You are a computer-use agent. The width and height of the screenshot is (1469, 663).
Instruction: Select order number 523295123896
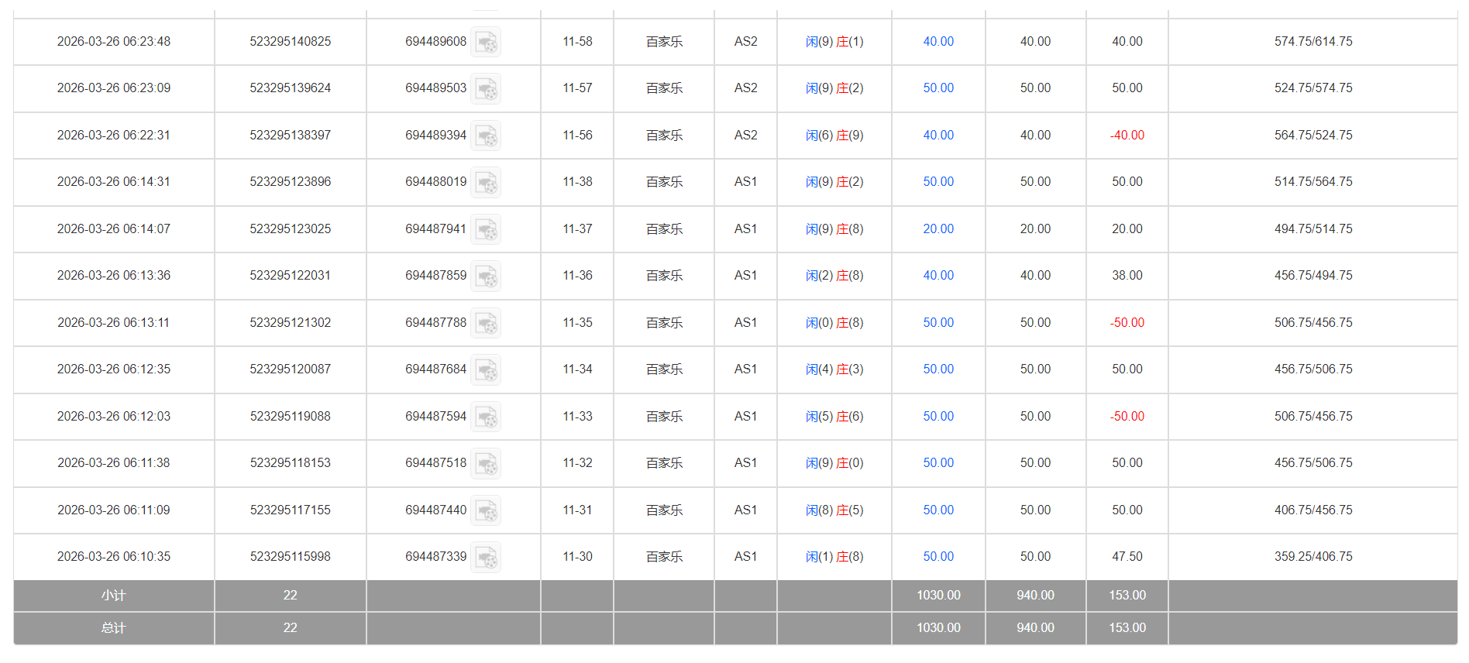290,182
